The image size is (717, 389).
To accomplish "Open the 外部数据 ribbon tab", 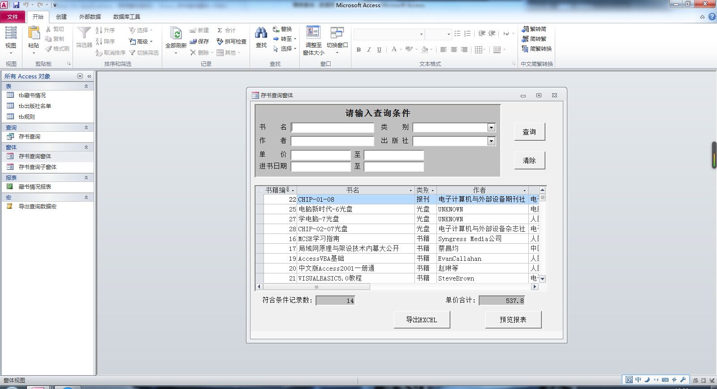I will [x=90, y=17].
